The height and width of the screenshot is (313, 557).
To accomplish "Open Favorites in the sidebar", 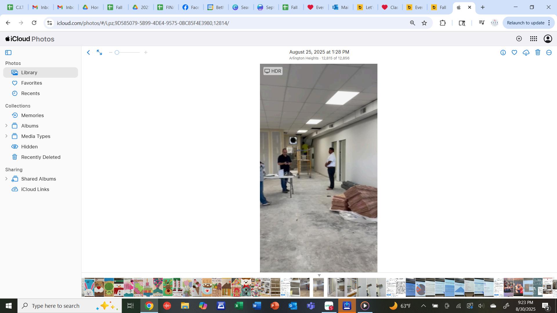I will (x=31, y=83).
